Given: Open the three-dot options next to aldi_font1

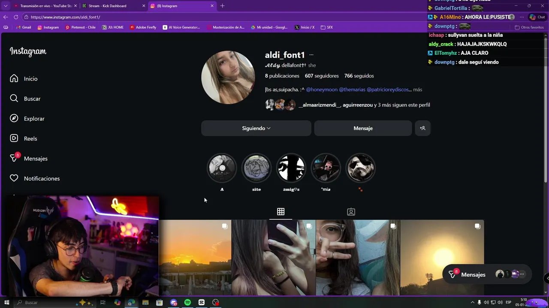Looking at the screenshot, I should 311,55.
